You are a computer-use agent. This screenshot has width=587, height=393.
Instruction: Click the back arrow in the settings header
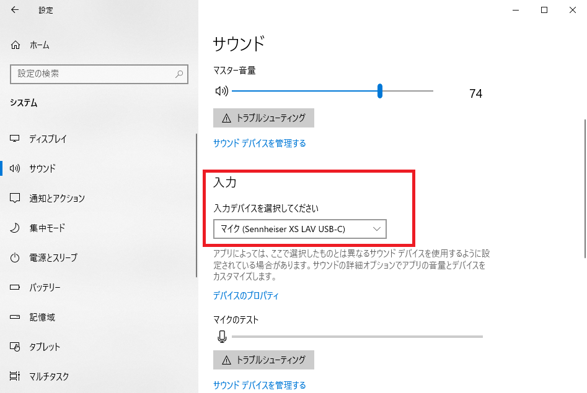[x=15, y=10]
